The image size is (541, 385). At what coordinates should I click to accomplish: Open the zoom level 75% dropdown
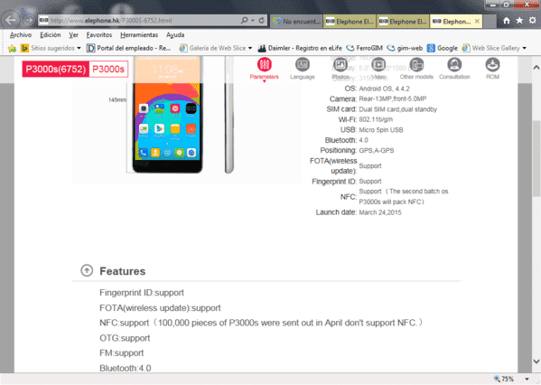pos(527,380)
